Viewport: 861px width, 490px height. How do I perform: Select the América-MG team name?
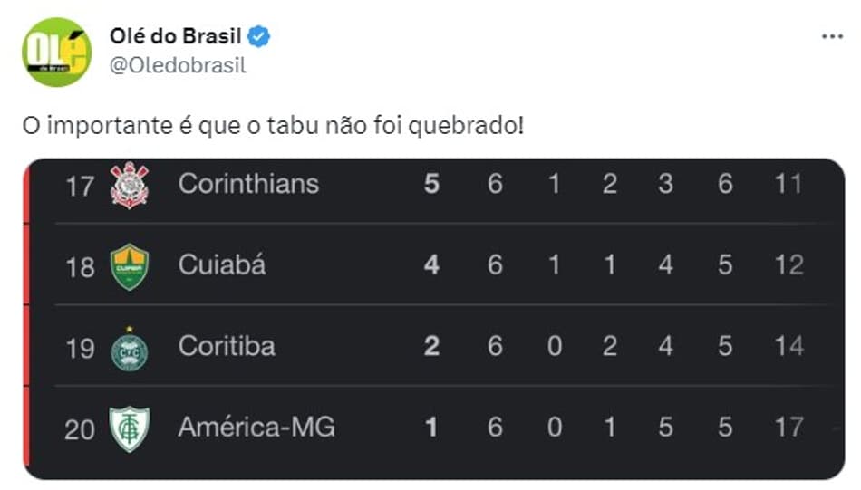click(x=256, y=427)
